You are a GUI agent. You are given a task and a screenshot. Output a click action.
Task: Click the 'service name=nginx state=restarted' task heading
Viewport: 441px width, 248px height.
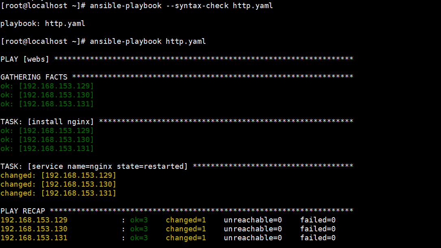tap(94, 166)
